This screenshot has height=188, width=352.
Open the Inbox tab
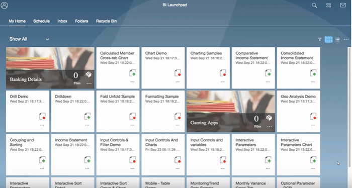[62, 21]
